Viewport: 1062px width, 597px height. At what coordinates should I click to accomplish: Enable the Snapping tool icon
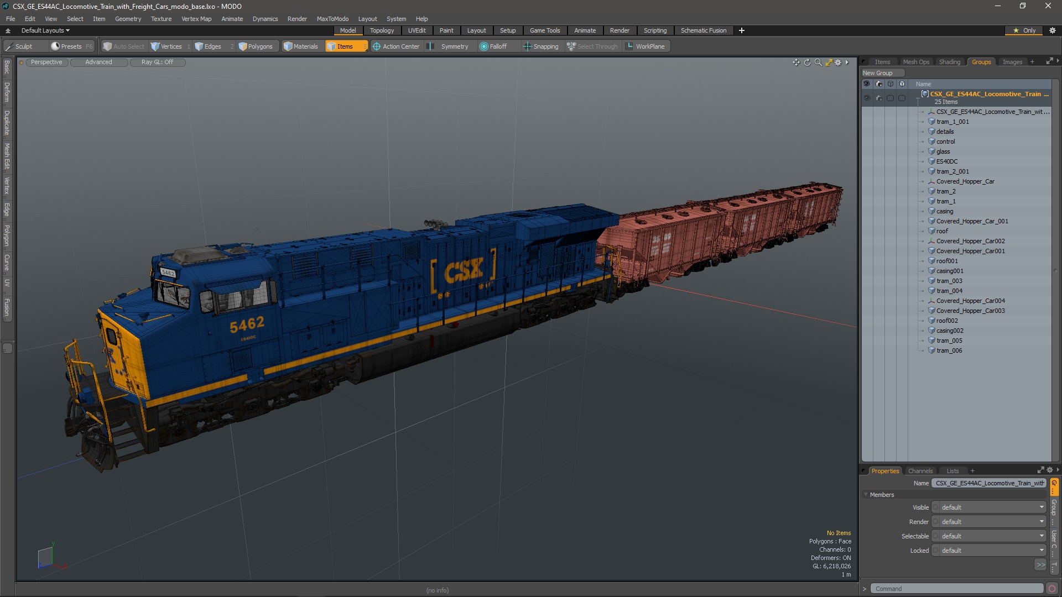coord(528,46)
